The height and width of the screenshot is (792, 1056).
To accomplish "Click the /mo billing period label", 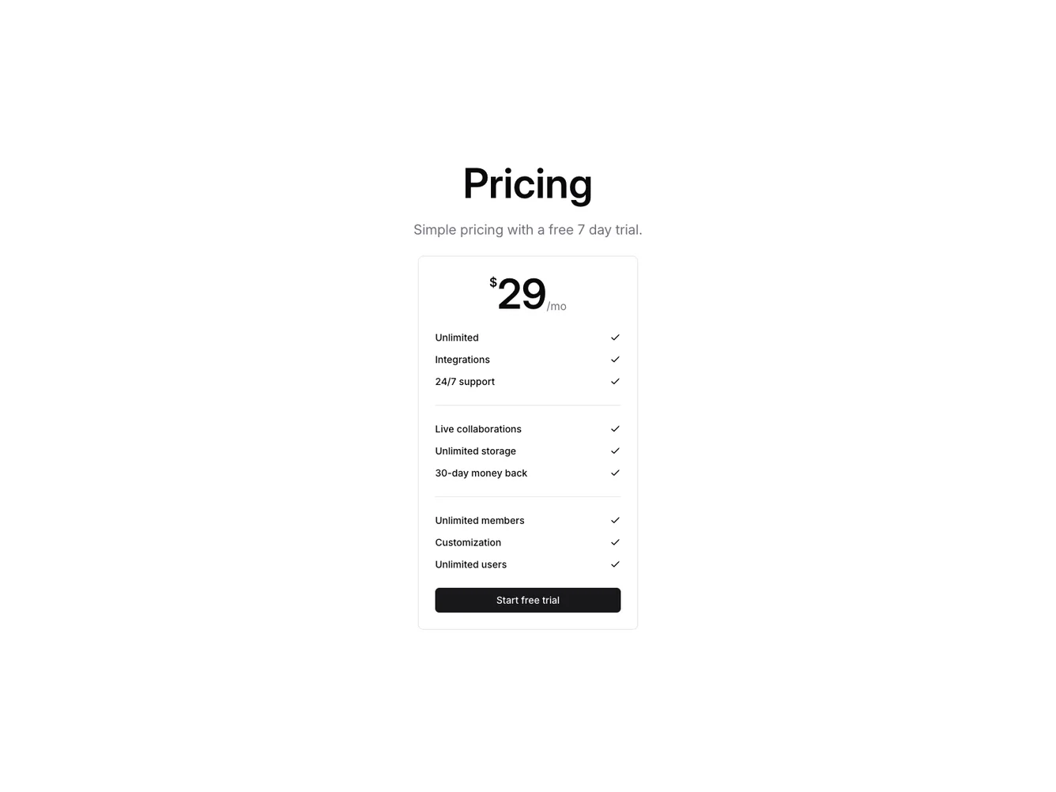I will 557,306.
